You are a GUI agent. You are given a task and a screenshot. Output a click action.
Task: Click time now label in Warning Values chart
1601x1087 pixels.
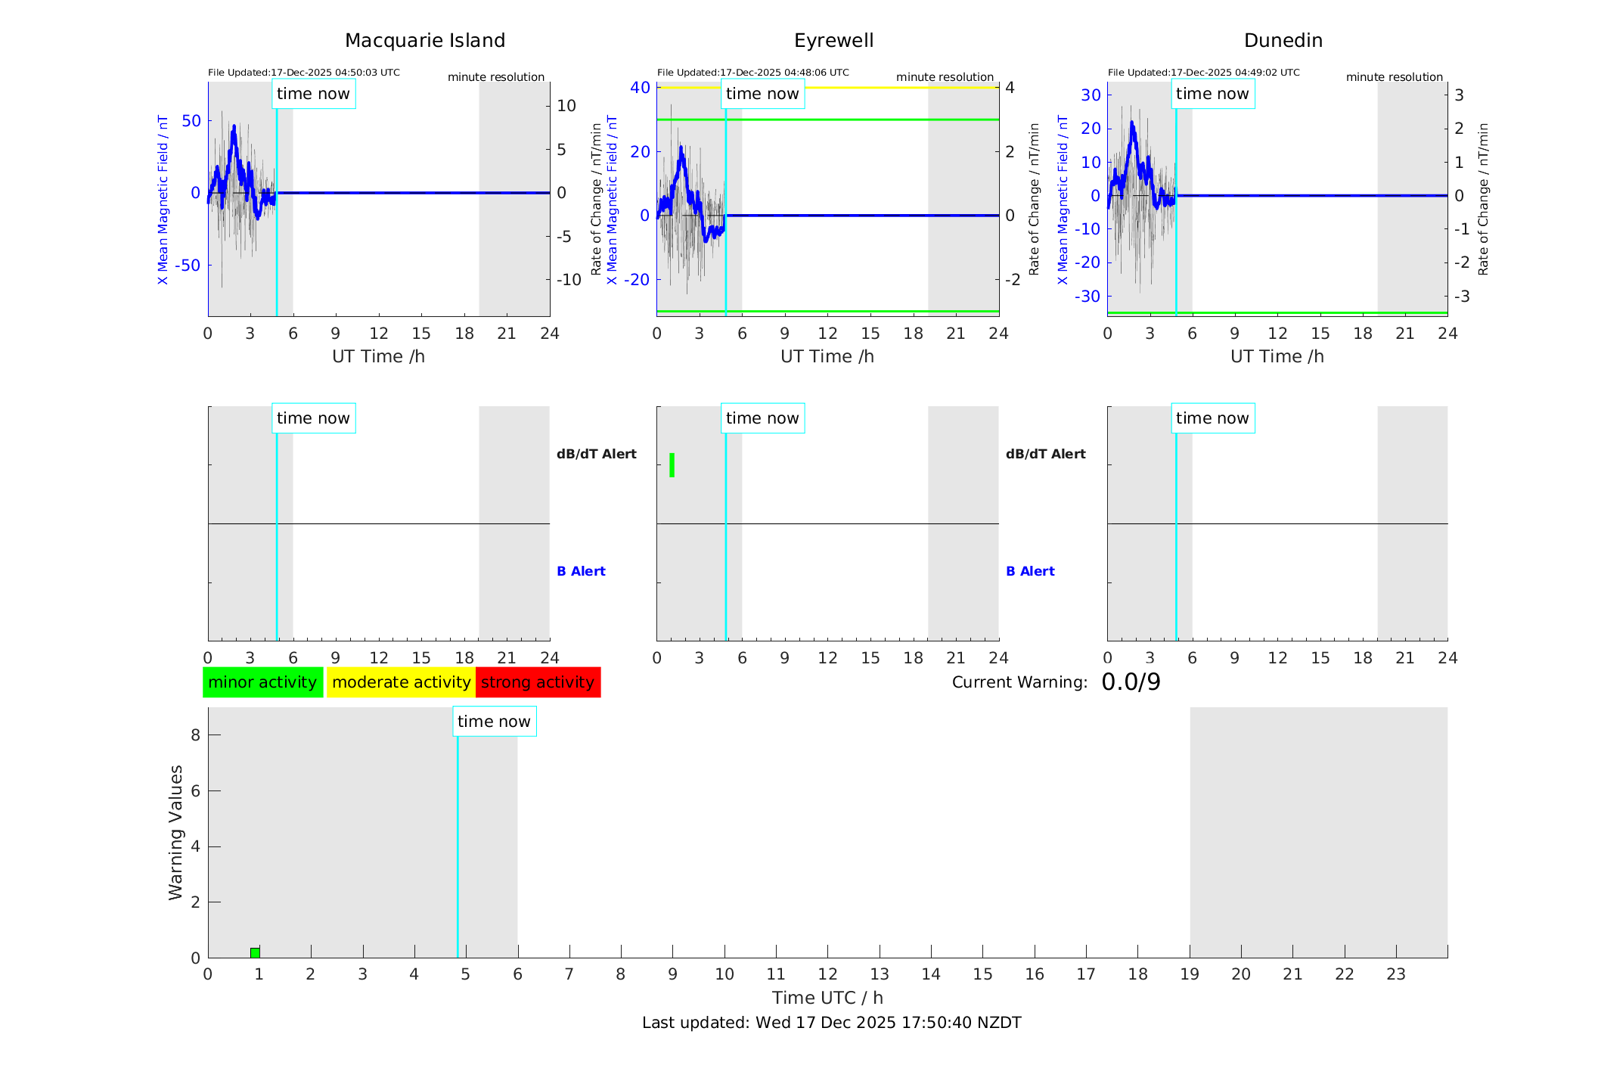(x=494, y=722)
